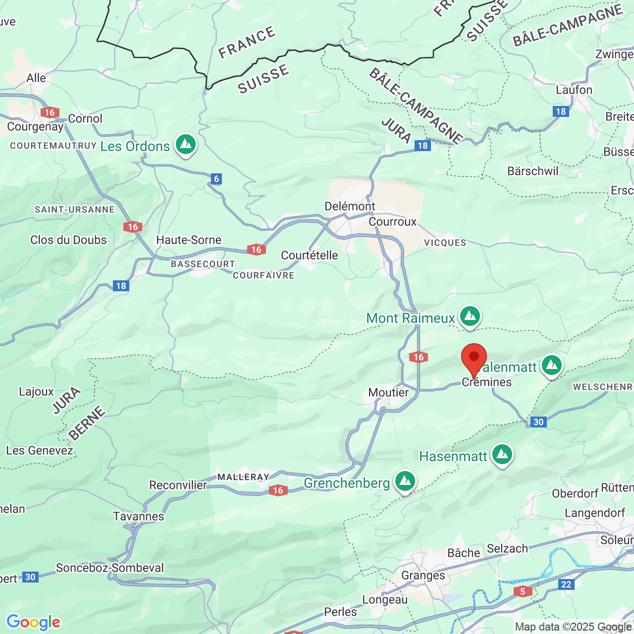The image size is (634, 634).
Task: Select the Delémont city label
Action: (x=350, y=206)
